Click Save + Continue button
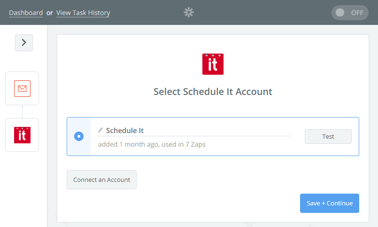 coord(330,203)
